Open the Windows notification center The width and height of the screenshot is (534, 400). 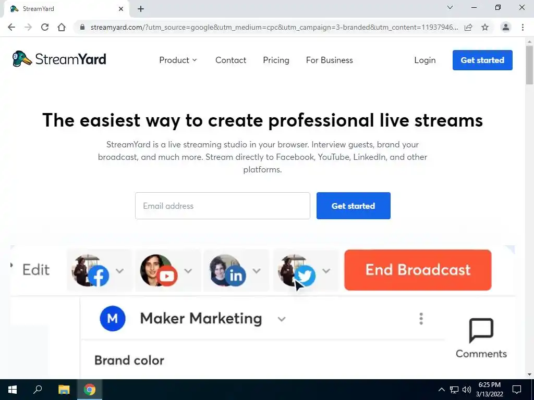pyautogui.click(x=517, y=390)
